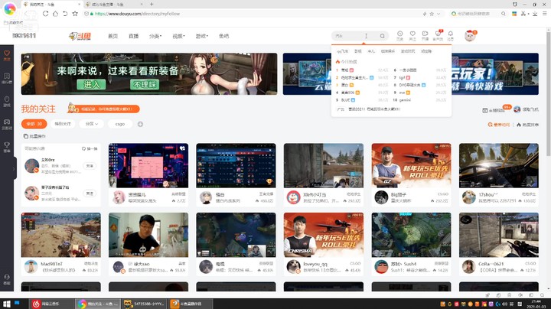This screenshot has width=551, height=309.
Task: Open the 关注 heart icon in the left sidebar
Action: (7, 55)
